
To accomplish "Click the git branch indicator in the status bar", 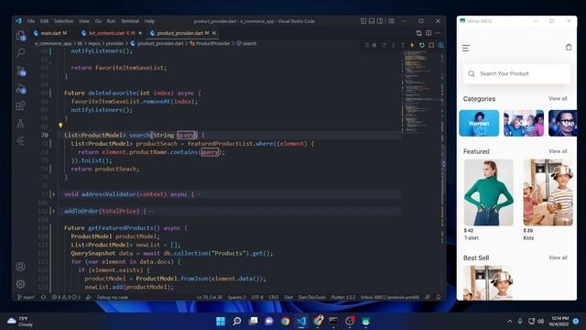I will click(x=26, y=297).
